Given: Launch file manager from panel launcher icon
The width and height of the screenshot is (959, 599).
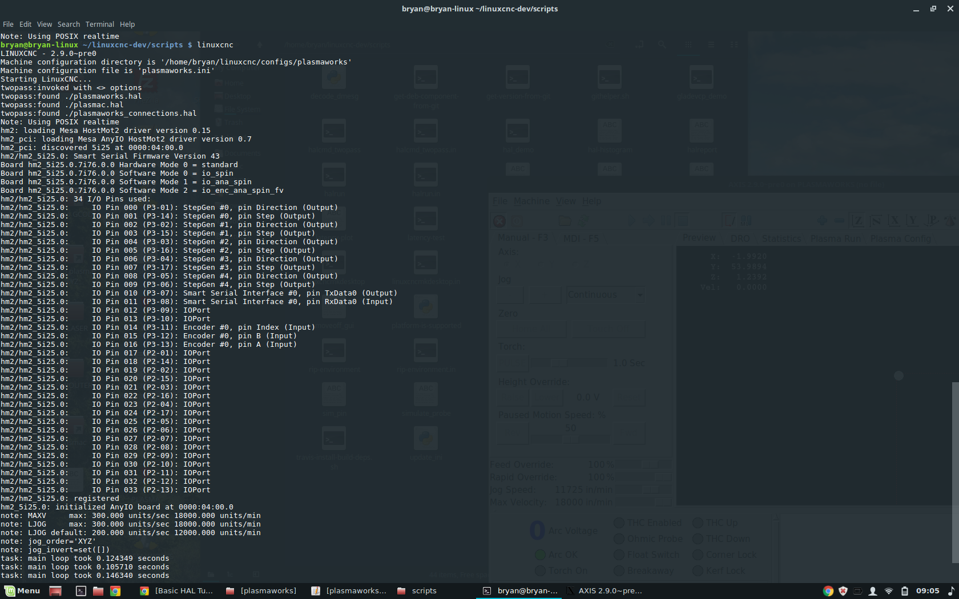Looking at the screenshot, I should [x=98, y=591].
